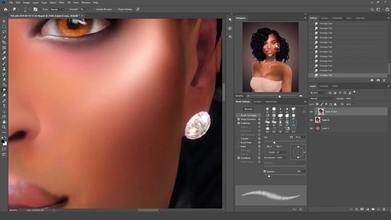Select the Eyedropper tool
Viewport: 391px width, 220px height.
(x=4, y=53)
